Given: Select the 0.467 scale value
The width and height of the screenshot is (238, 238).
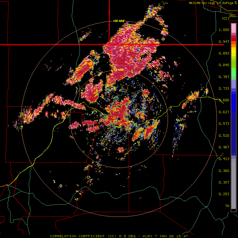Looking at the screenshot, I should click(x=224, y=147).
